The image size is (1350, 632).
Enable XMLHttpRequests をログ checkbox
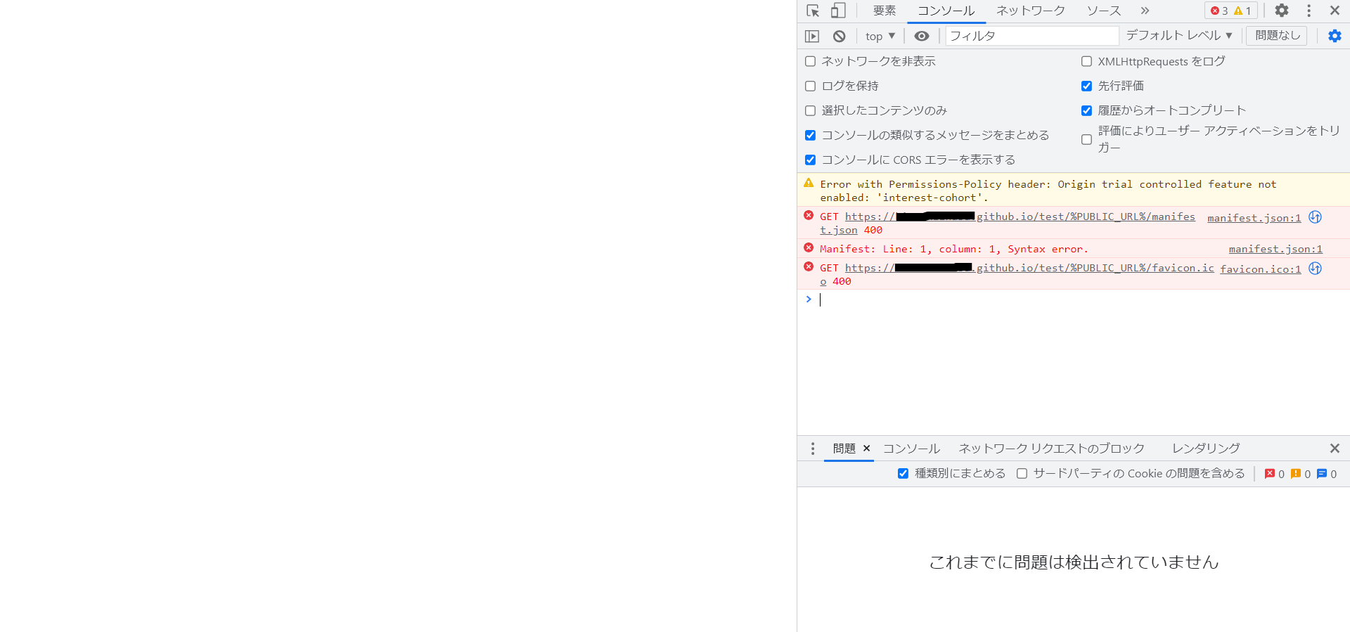pyautogui.click(x=1086, y=61)
